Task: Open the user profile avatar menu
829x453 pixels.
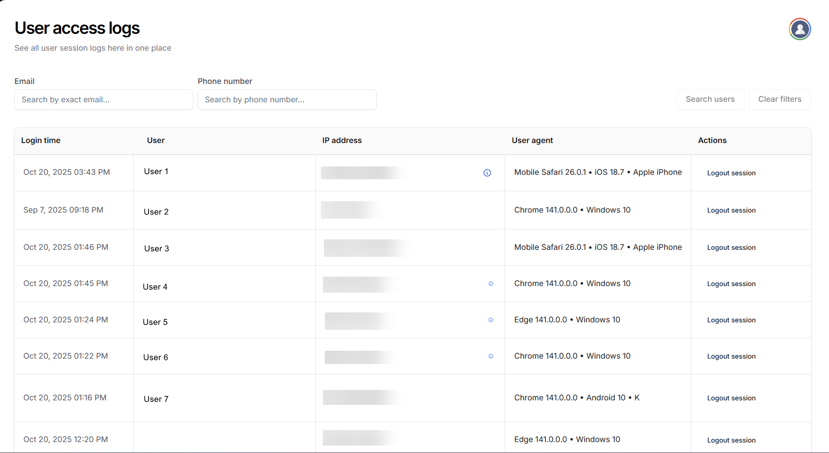Action: pos(800,29)
